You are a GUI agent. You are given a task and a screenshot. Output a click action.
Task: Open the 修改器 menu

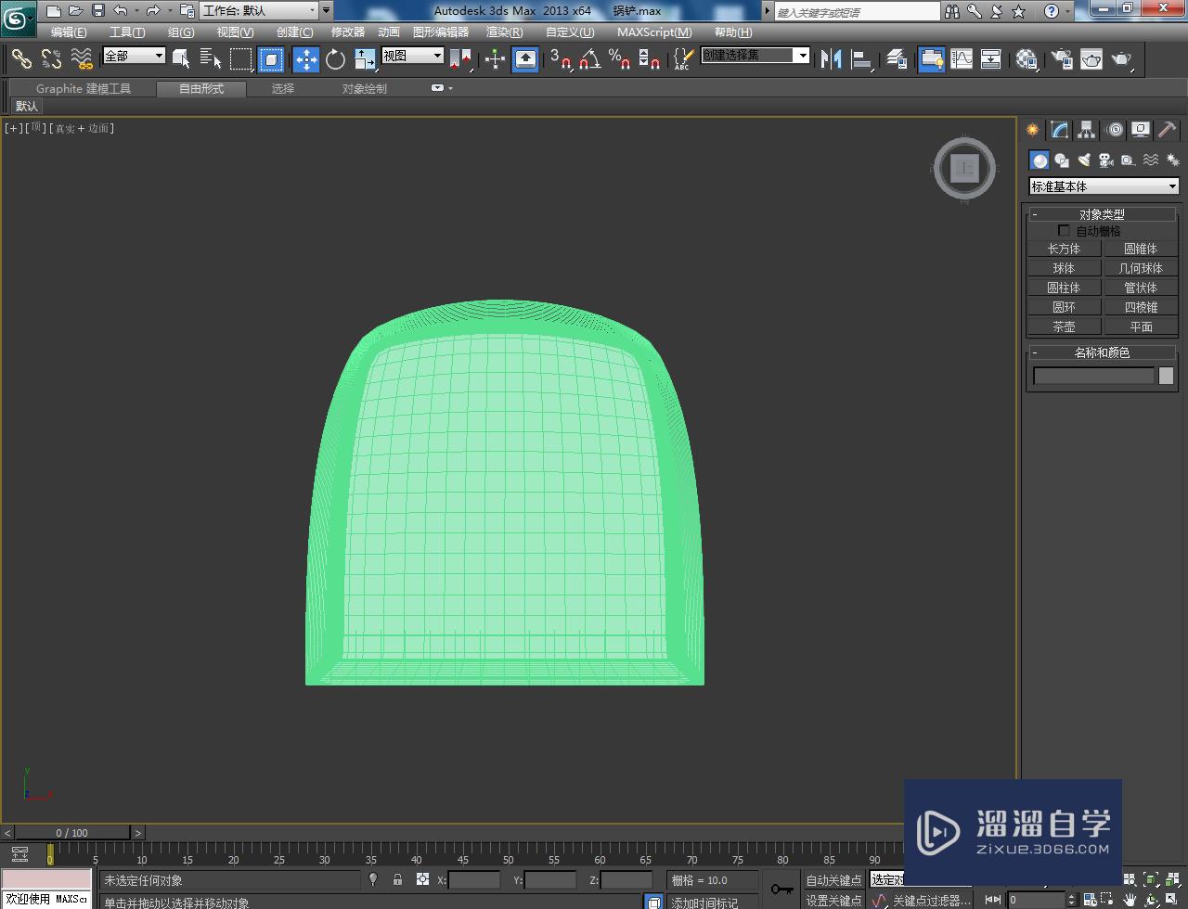click(348, 32)
